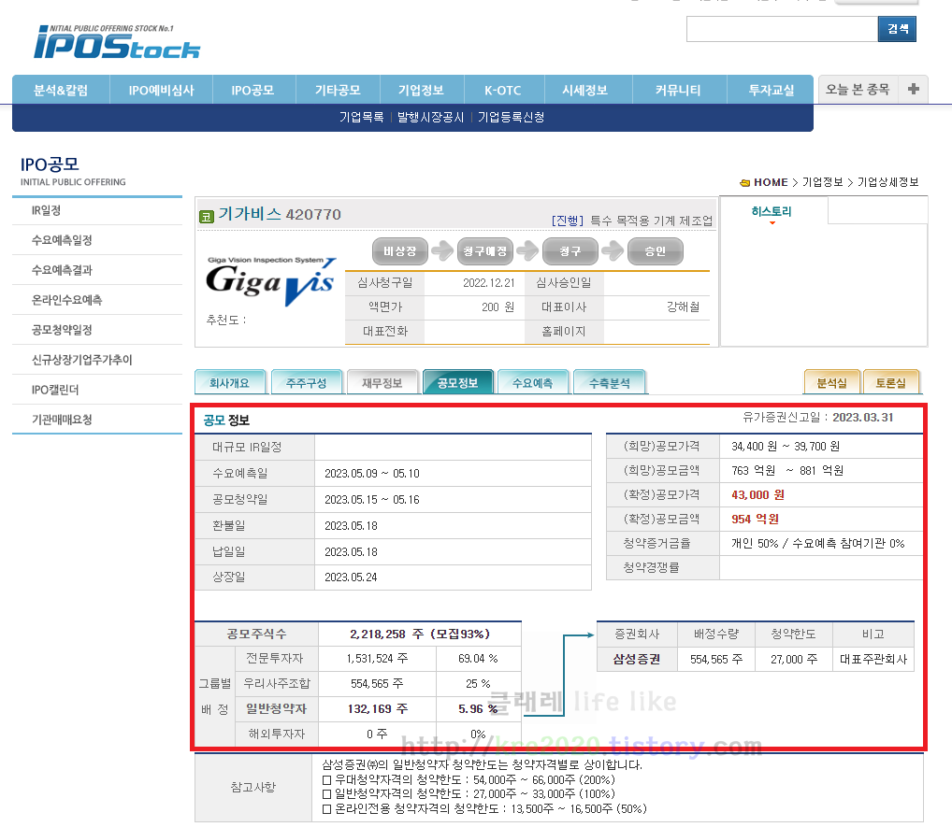Click the 일반청약자 132,169 주 cell
This screenshot has height=827, width=952.
tap(378, 708)
